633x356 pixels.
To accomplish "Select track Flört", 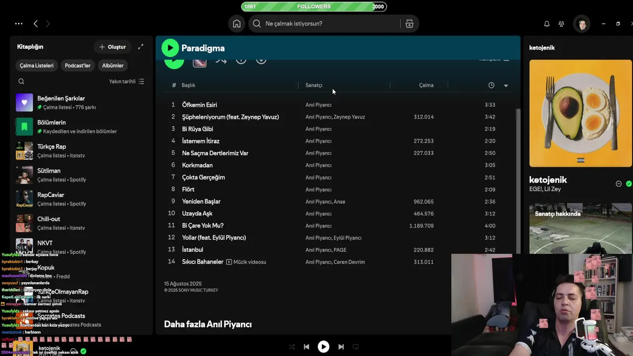I will pyautogui.click(x=188, y=190).
